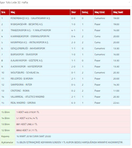Select A.Alanyaspor - Göztepe A.Ş. match
This screenshot has height=148, width=132.
[x=27, y=60]
